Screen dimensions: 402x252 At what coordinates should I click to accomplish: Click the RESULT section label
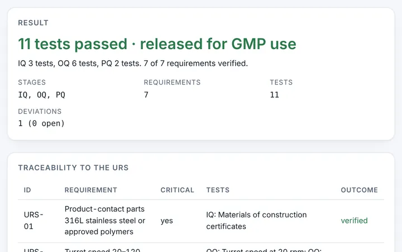pos(33,23)
